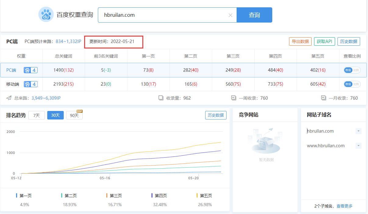Toggle 第一页 legend series in chart
This screenshot has height=214, width=368.
pyautogui.click(x=24, y=196)
